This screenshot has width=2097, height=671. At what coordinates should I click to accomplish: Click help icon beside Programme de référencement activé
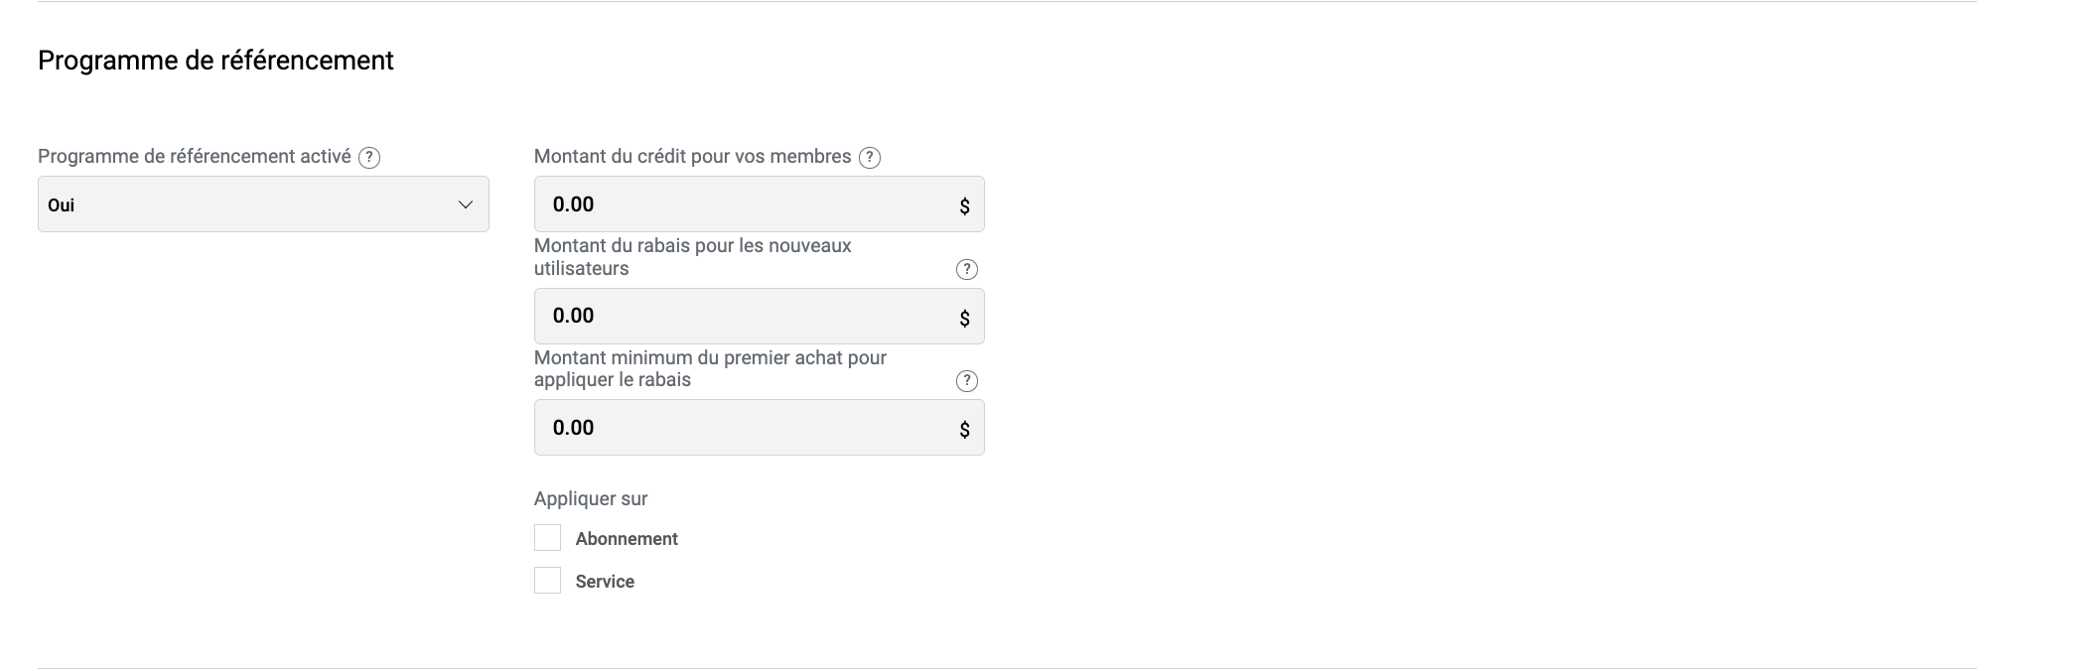(x=369, y=157)
